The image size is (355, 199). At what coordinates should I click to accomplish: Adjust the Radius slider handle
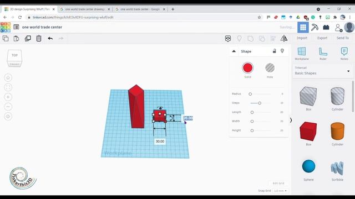pos(250,94)
